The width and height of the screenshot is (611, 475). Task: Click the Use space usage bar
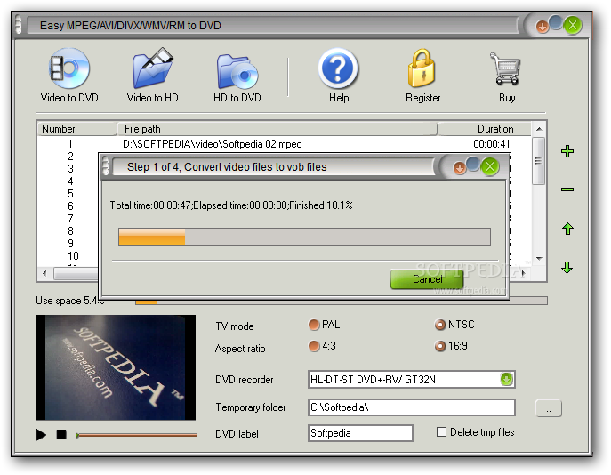pyautogui.click(x=342, y=301)
